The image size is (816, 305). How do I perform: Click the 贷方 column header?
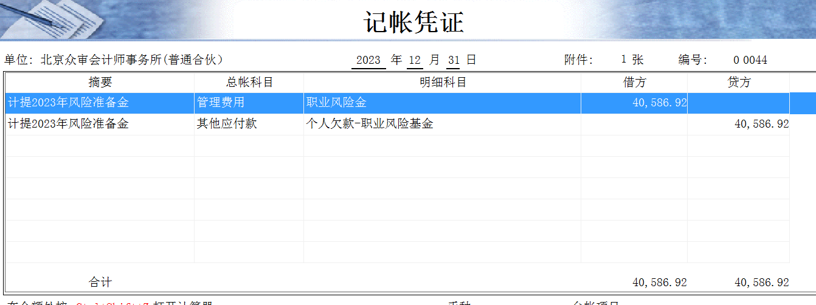[739, 83]
